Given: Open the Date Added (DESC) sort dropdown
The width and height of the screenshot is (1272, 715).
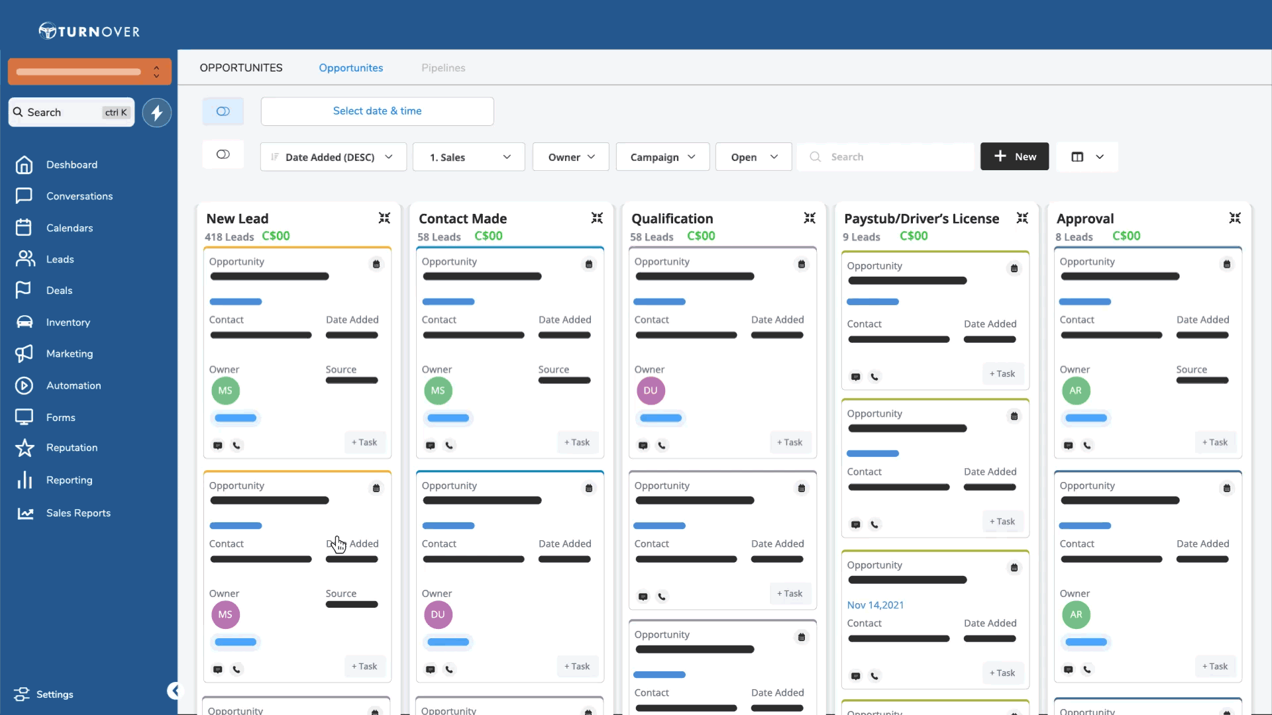Looking at the screenshot, I should click(x=333, y=157).
